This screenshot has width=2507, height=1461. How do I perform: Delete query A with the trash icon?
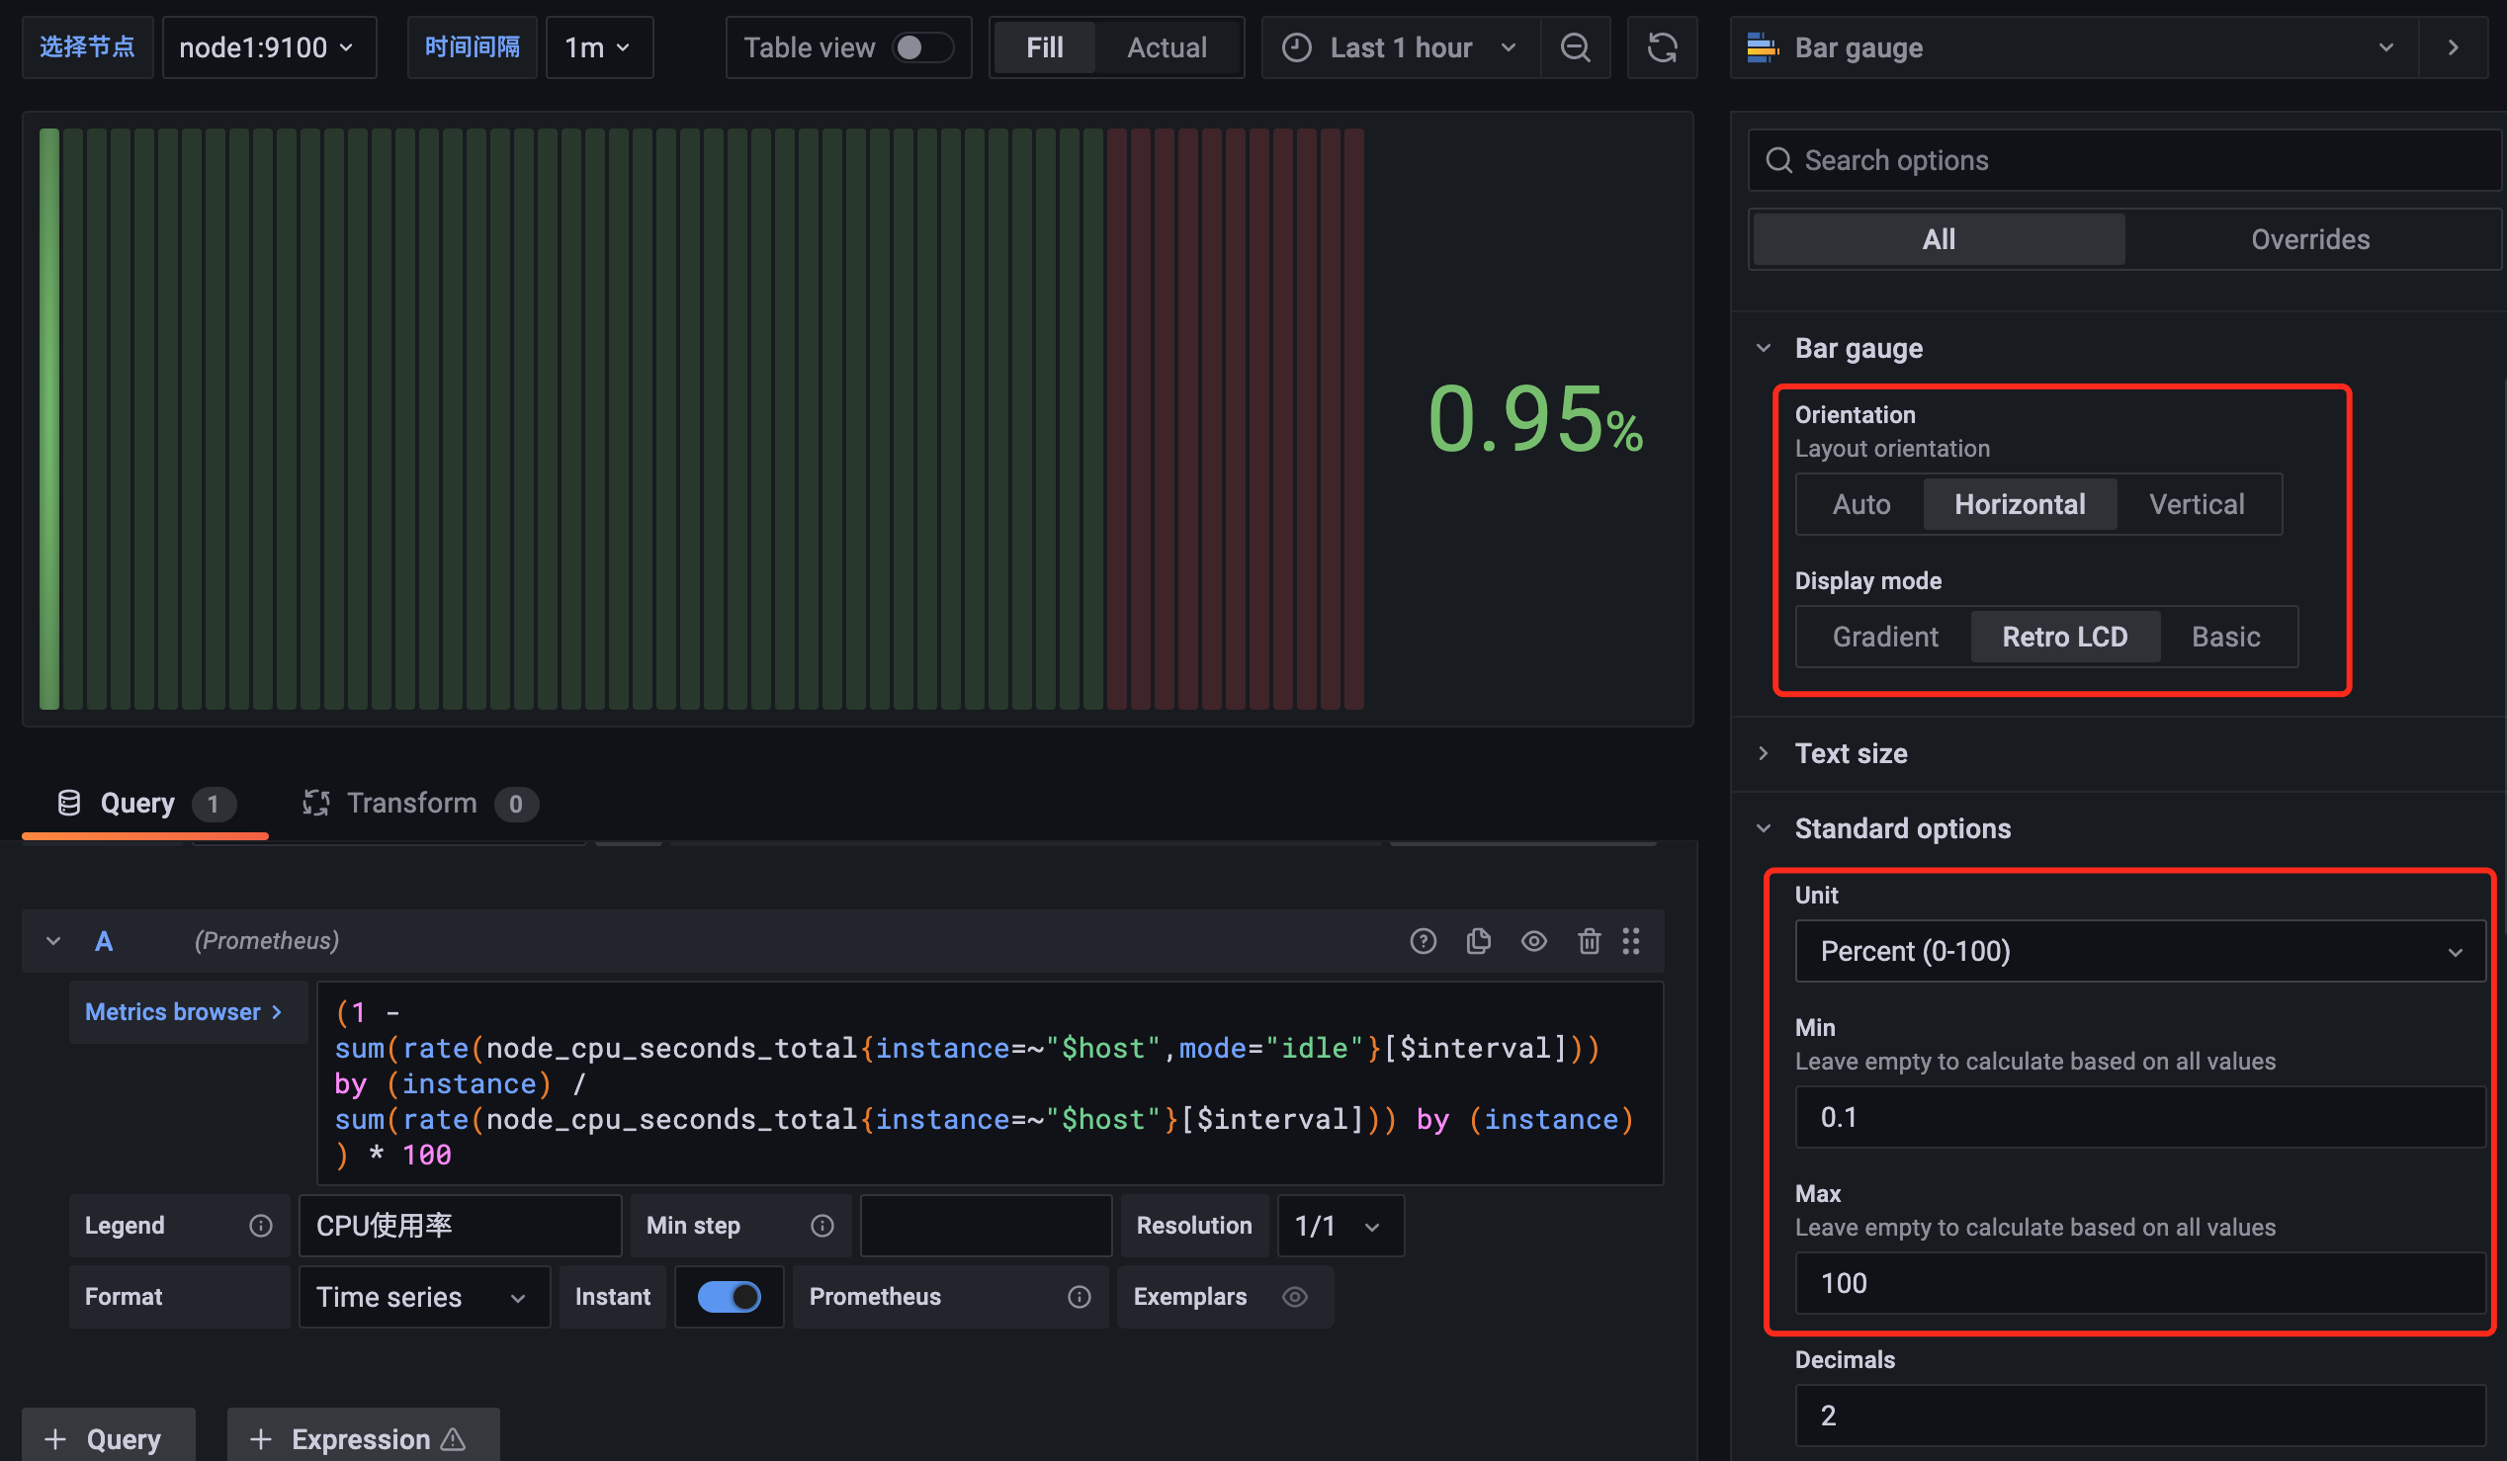(1589, 941)
